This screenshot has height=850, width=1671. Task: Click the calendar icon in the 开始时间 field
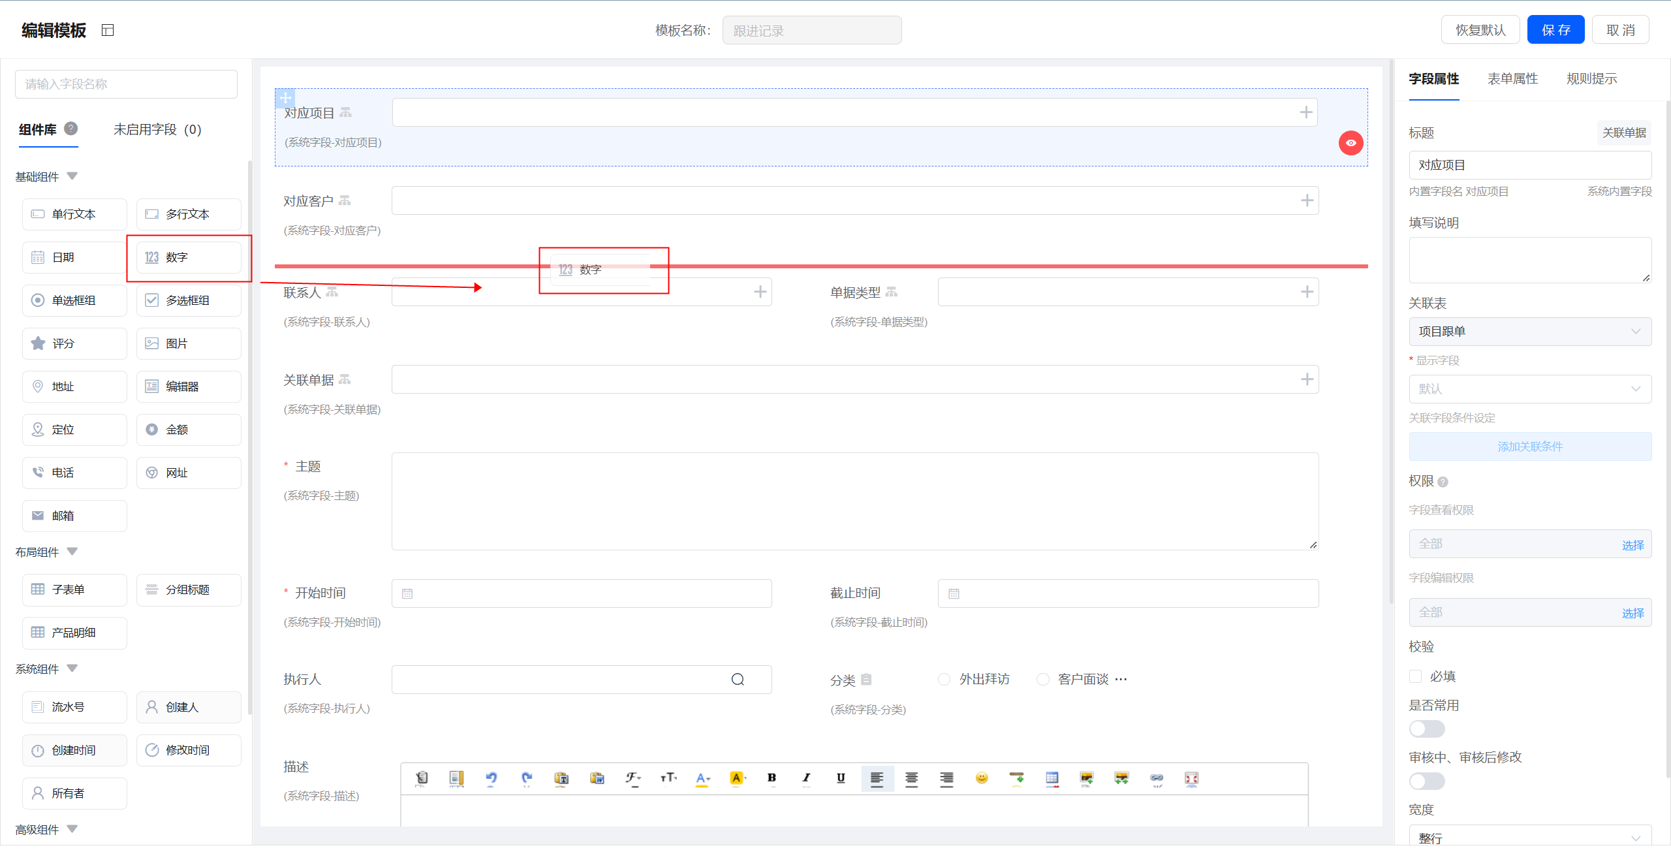pyautogui.click(x=407, y=593)
